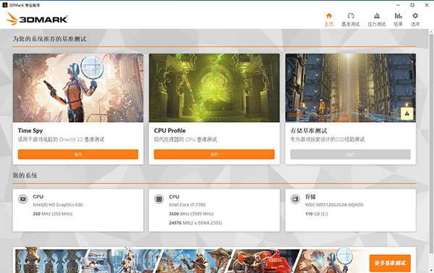Run the Time Spy benchmark
Viewport: 434px width, 273px height.
coord(78,154)
